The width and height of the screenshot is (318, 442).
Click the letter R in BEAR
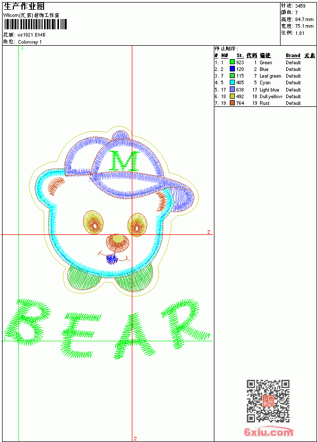pos(185,324)
